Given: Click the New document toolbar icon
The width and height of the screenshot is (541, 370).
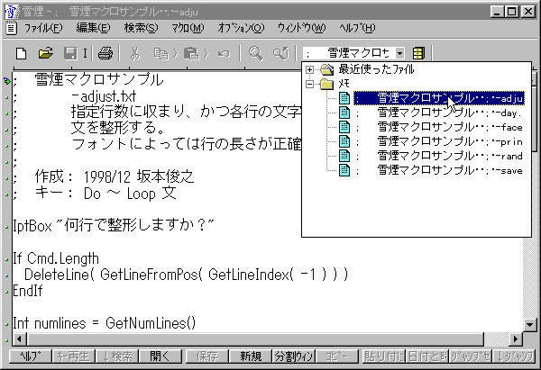Looking at the screenshot, I should pyautogui.click(x=21, y=53).
